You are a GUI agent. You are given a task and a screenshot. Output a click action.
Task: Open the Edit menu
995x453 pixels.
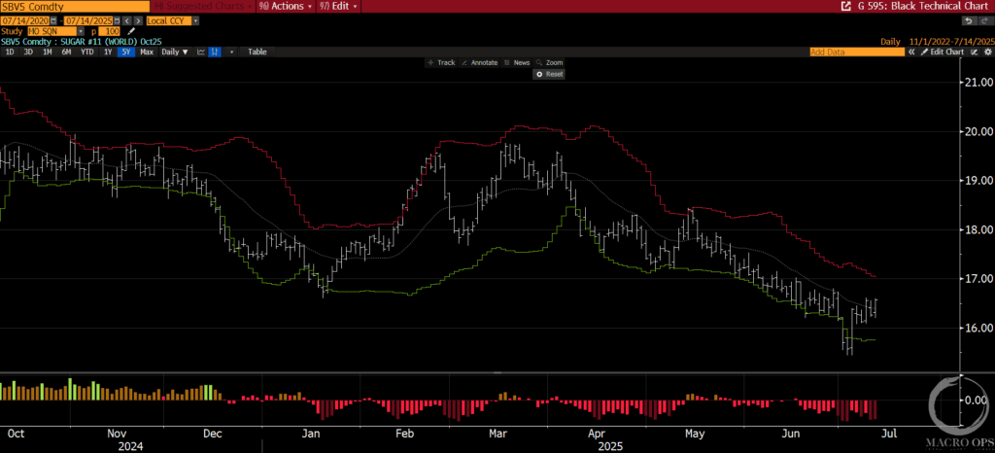pyautogui.click(x=340, y=6)
